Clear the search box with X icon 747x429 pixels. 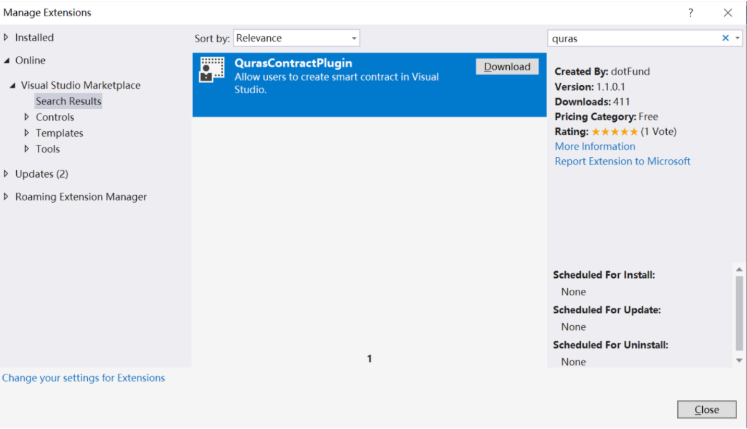[x=725, y=38]
